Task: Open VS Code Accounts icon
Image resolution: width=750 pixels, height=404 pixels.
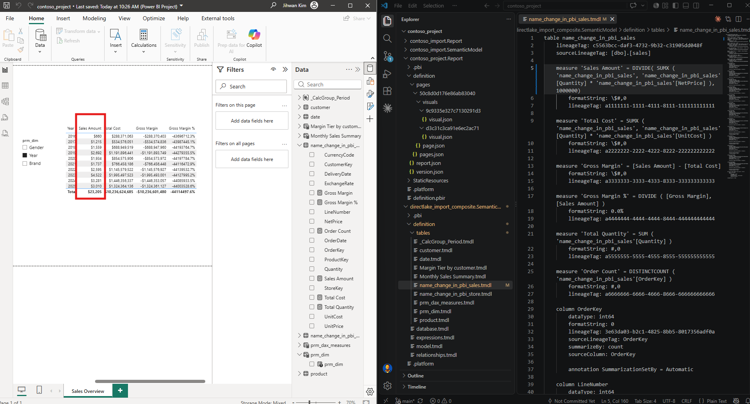Action: pyautogui.click(x=387, y=368)
